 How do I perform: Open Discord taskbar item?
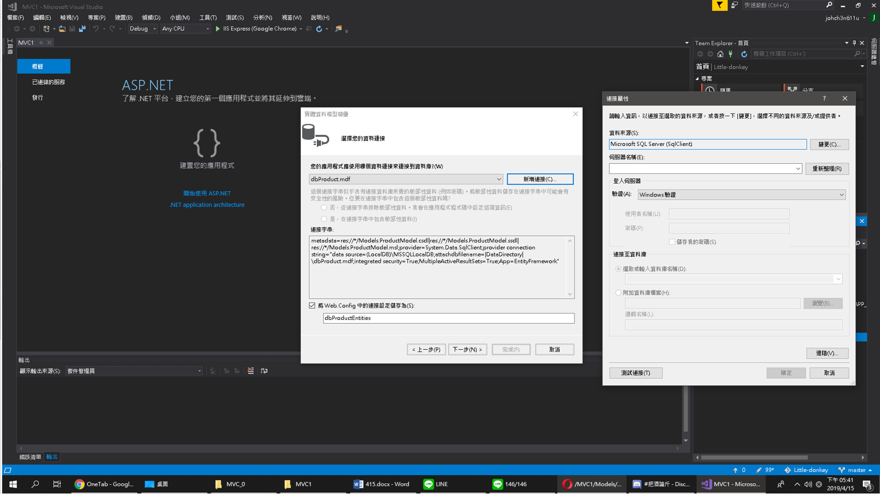[x=661, y=484]
